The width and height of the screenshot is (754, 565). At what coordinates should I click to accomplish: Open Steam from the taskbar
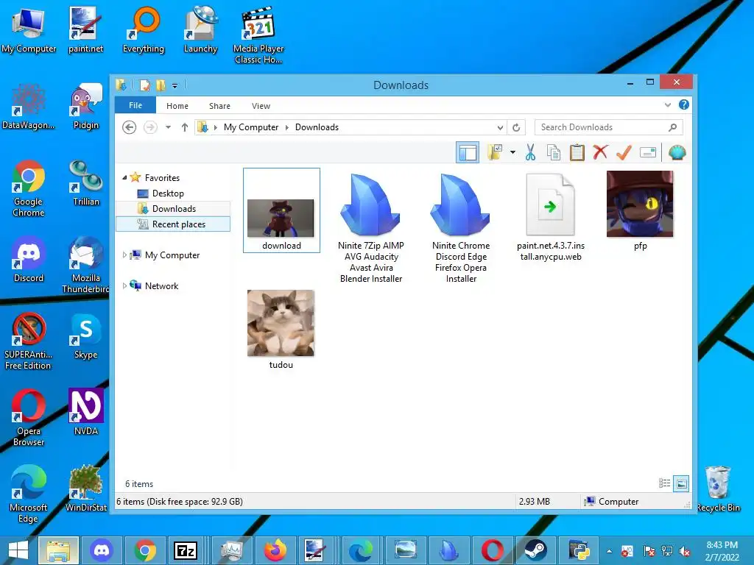coord(535,550)
